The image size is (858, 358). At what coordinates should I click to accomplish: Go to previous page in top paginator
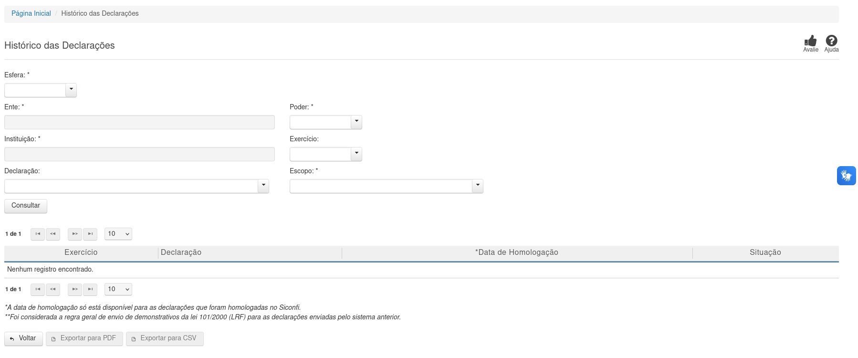click(x=53, y=234)
